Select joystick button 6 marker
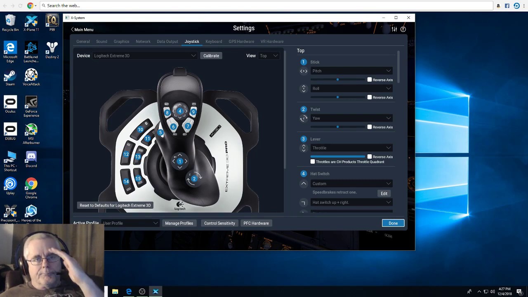The width and height of the screenshot is (528, 297). point(173,127)
